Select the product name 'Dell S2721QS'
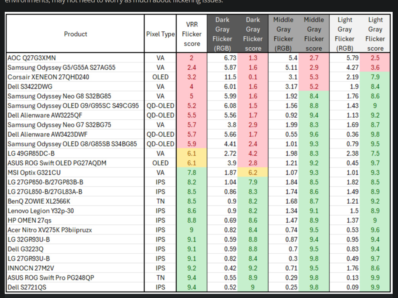The height and width of the screenshot is (298, 398). coord(27,287)
